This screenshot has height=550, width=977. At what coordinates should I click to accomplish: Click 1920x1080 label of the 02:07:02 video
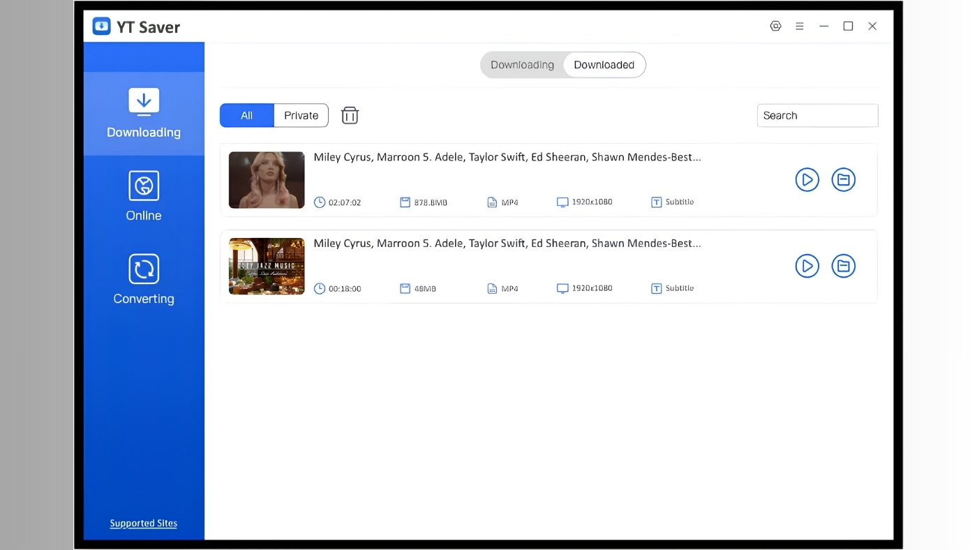click(x=592, y=202)
